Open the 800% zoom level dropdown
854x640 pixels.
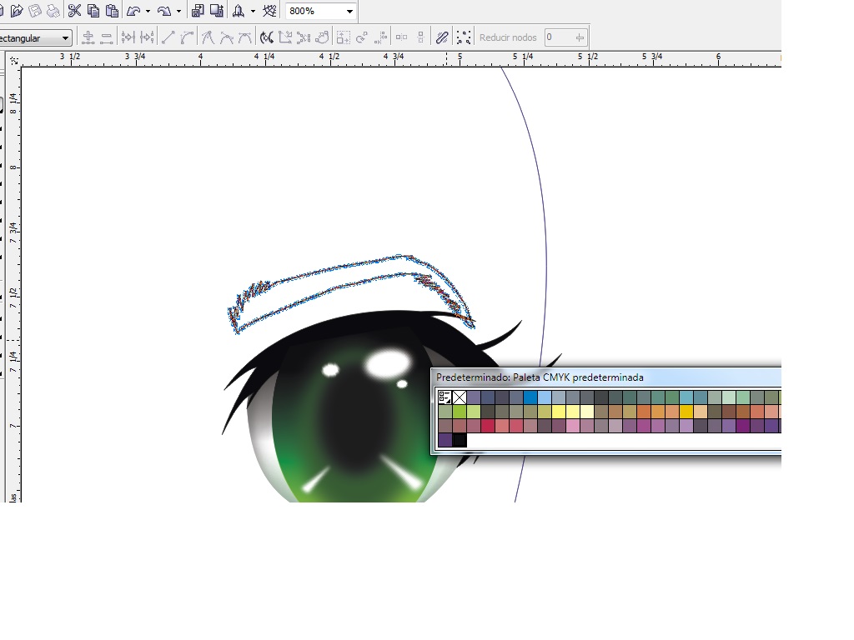pos(349,11)
